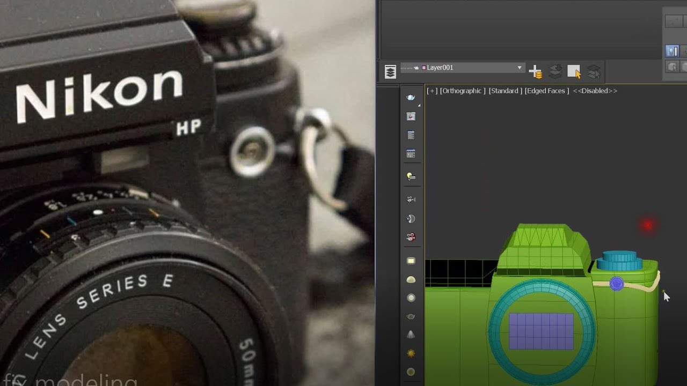
Task: Click the teapot render icon in sidebar
Action: pos(411,98)
